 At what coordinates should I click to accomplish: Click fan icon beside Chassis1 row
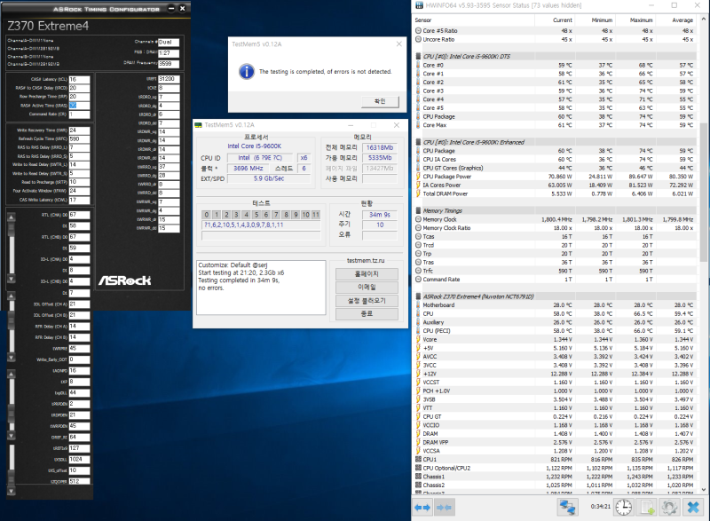(418, 477)
